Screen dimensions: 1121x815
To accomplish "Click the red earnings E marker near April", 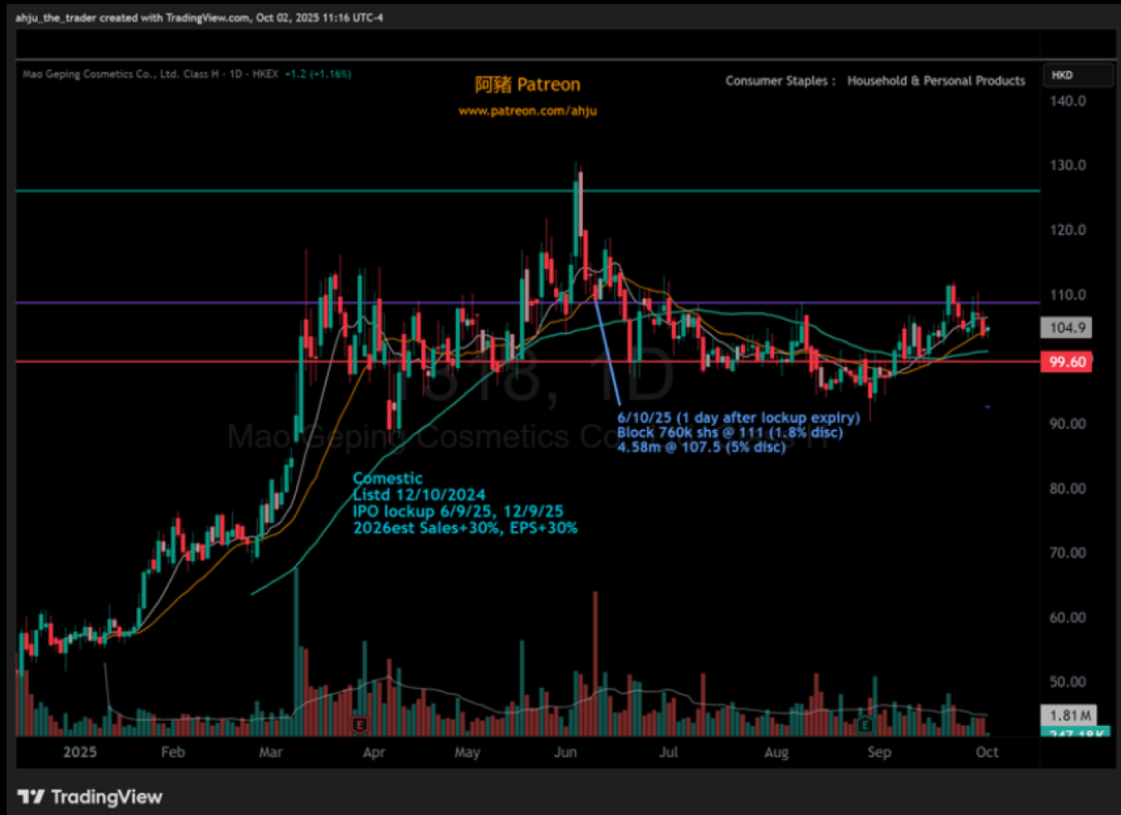I will click(x=359, y=725).
